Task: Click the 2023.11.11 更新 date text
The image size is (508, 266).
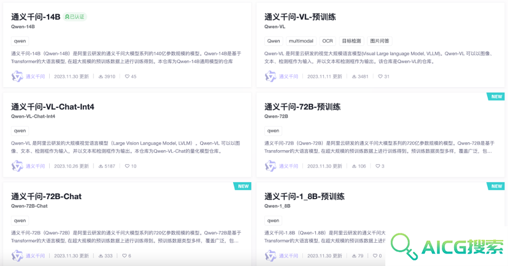Action: pyautogui.click(x=325, y=77)
